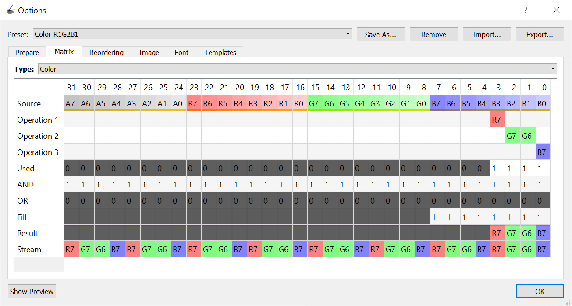The image size is (572, 306).
Task: Click Import... button
Action: pos(487,35)
